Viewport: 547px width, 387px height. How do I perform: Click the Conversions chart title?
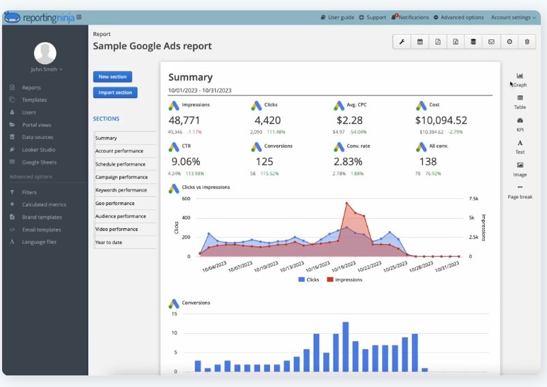pos(196,303)
